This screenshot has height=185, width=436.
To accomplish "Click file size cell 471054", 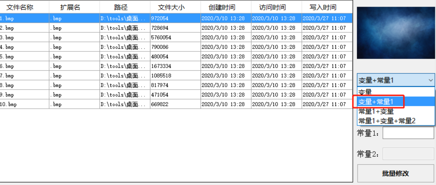I will pos(175,95).
